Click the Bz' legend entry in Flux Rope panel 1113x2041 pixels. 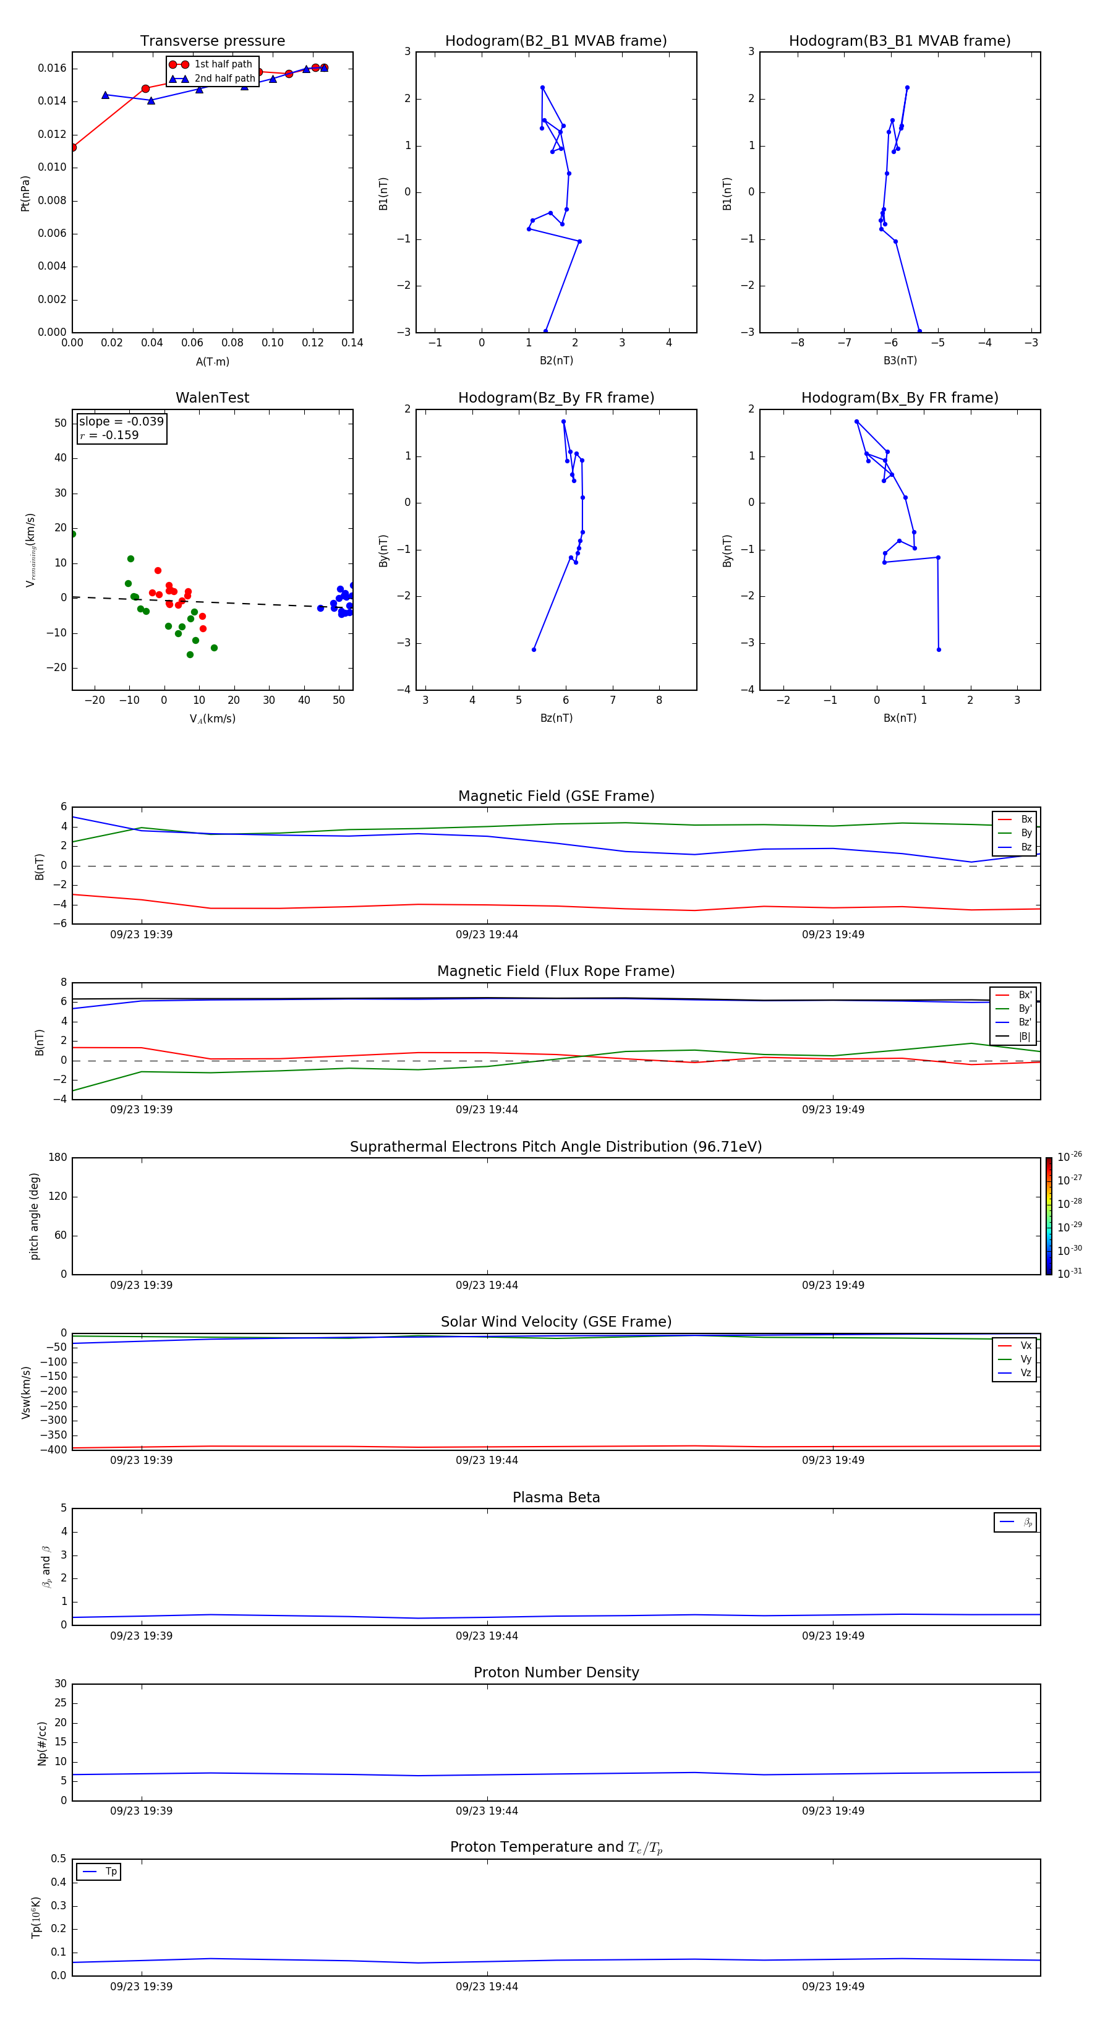coord(1014,1023)
